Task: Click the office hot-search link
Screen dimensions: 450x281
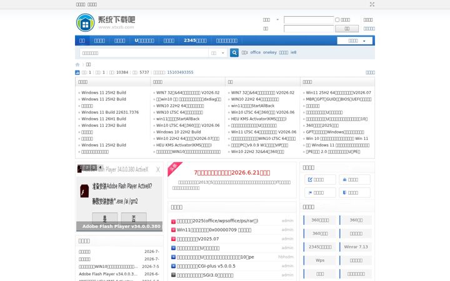Action: [x=256, y=52]
